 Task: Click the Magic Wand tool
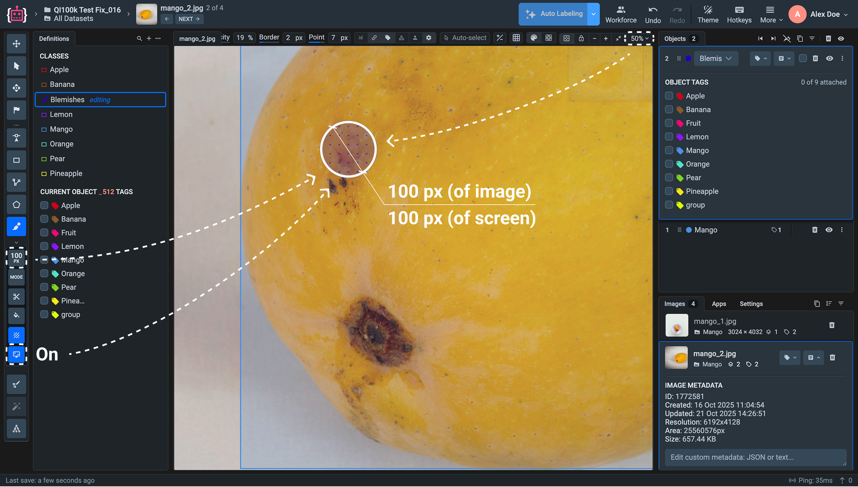(16, 406)
